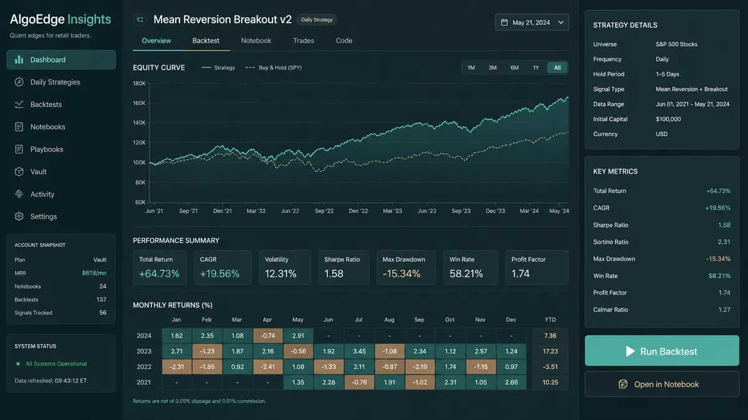Click the Signals Tracked value 56

(103, 313)
